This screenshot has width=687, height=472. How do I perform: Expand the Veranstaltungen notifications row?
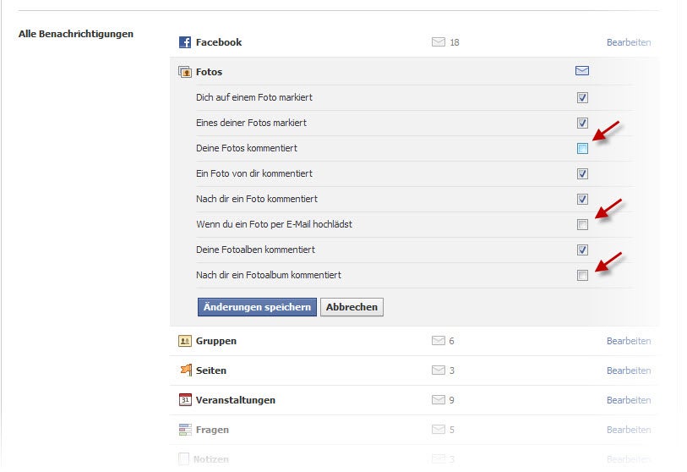pyautogui.click(x=413, y=399)
